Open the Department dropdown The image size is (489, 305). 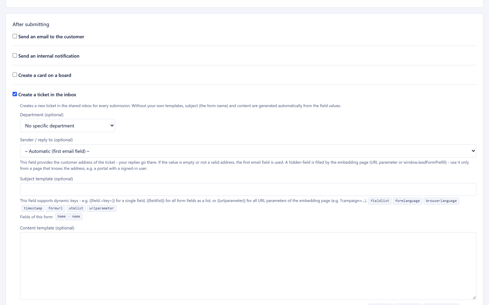[x=68, y=126]
